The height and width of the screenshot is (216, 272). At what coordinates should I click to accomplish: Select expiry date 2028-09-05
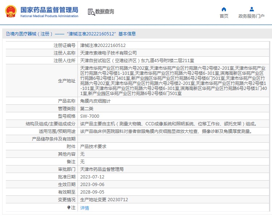92,192
